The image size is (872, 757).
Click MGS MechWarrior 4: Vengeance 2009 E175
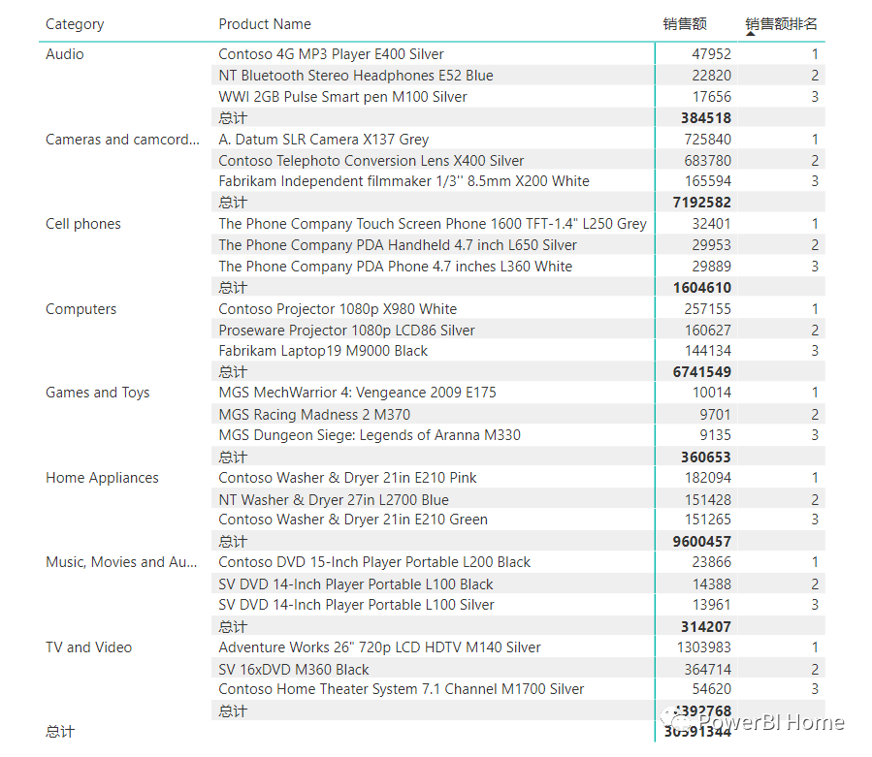click(x=357, y=393)
